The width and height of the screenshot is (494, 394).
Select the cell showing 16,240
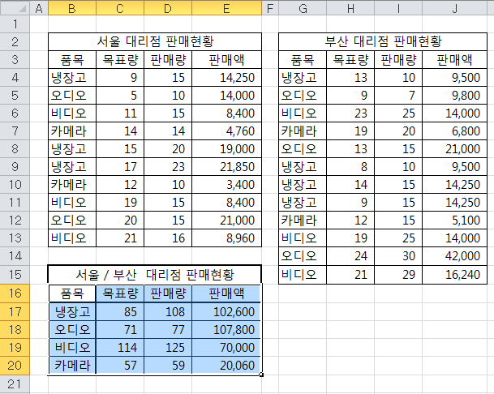pyautogui.click(x=455, y=275)
